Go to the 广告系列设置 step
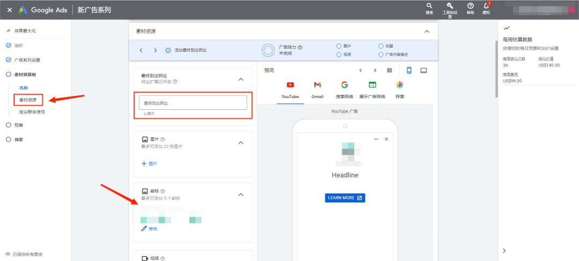The height and width of the screenshot is (261, 579). (27, 60)
